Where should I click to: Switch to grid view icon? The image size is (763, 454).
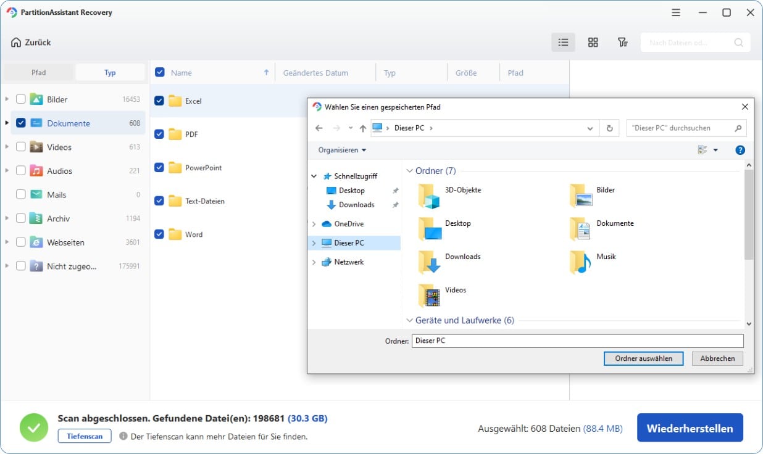593,43
